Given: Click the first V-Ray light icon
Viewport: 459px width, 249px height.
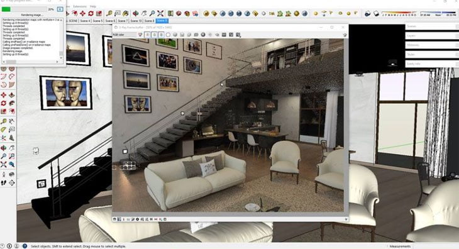Looking at the screenshot, I should (316, 13).
